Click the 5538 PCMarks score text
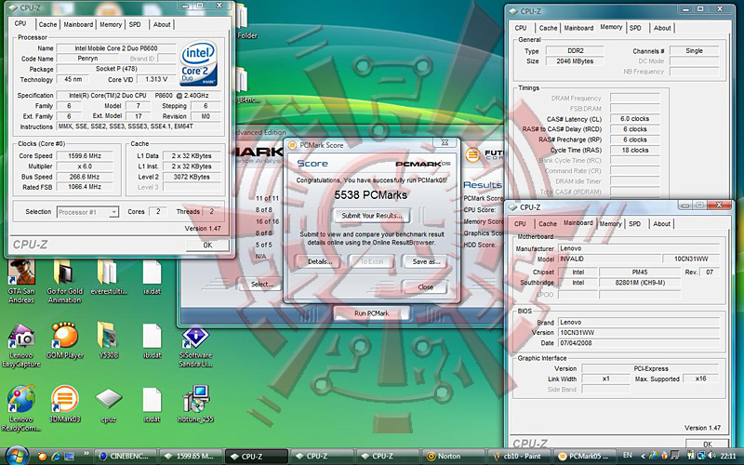744x465 pixels. [x=370, y=195]
